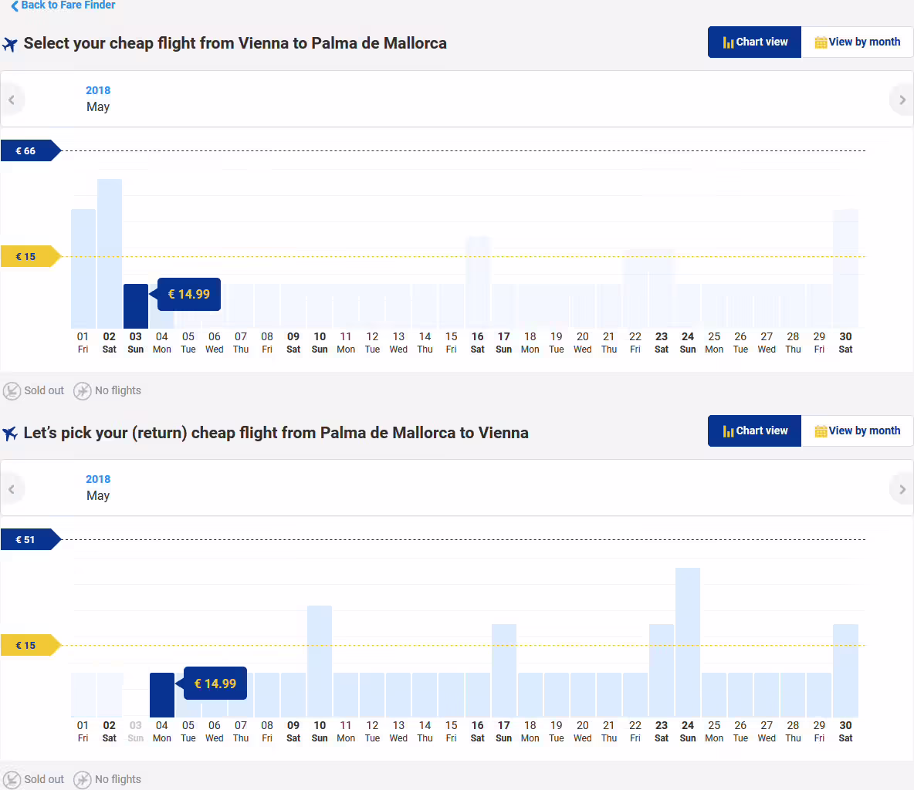Click the outbound flight airplane icon
Image resolution: width=914 pixels, height=790 pixels.
(x=10, y=44)
